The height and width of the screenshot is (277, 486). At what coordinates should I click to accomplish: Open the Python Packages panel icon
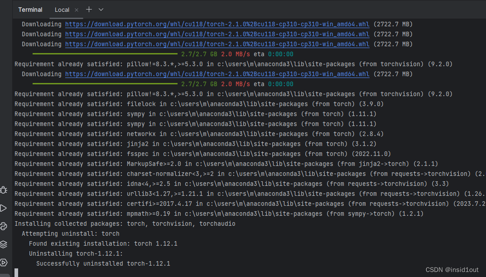4,244
